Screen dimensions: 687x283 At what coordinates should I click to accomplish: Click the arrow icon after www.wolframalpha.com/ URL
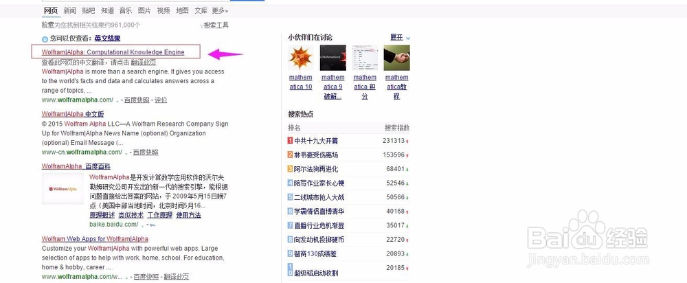[x=117, y=101]
